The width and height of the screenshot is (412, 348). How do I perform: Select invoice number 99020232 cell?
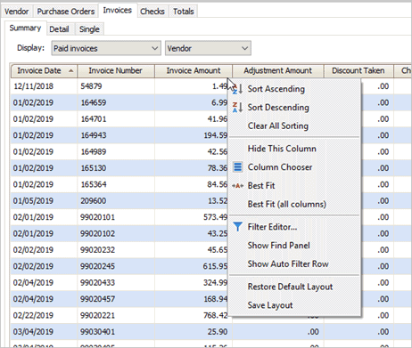point(116,250)
